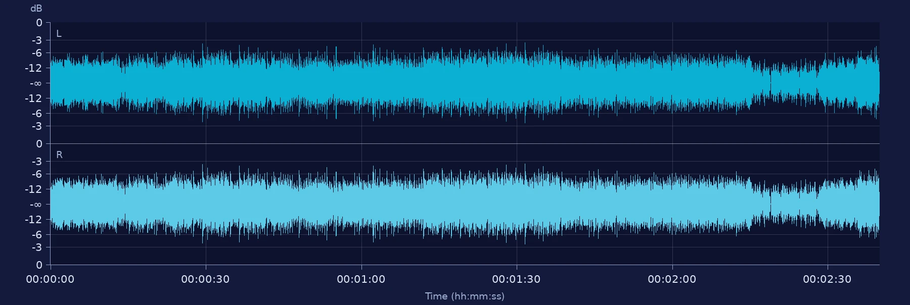Click the top 0 dB label of left channel
Viewport: 910px width, 305px height.
pos(39,23)
